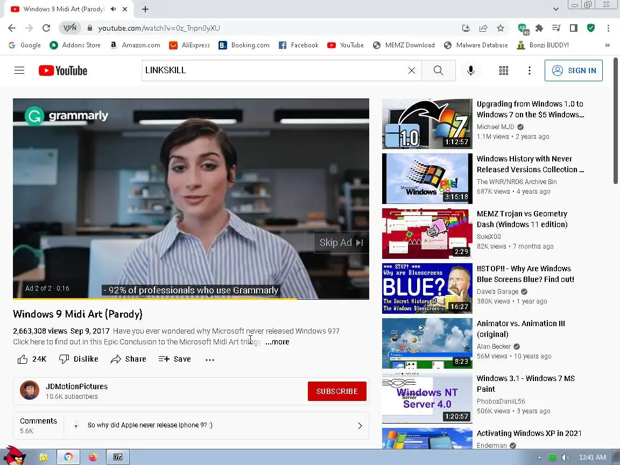Open the MEMZ Download bookmark
620x465 pixels.
coord(404,45)
